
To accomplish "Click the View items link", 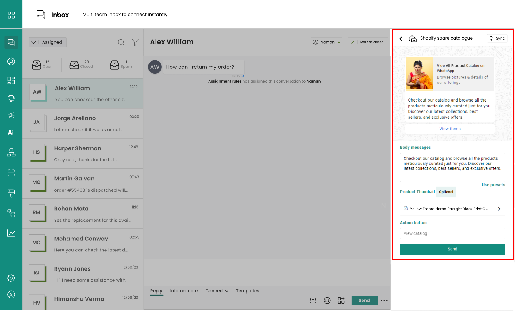I will click(x=450, y=129).
